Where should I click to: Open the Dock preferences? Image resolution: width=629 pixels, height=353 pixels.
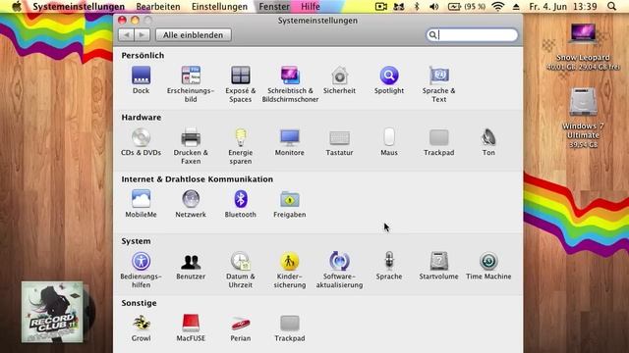pyautogui.click(x=141, y=80)
